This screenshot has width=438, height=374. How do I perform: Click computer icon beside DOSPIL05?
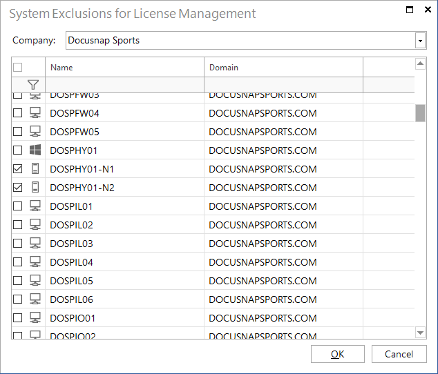pyautogui.click(x=35, y=280)
